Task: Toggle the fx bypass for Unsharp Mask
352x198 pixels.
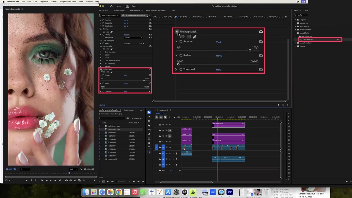Action: 177,32
